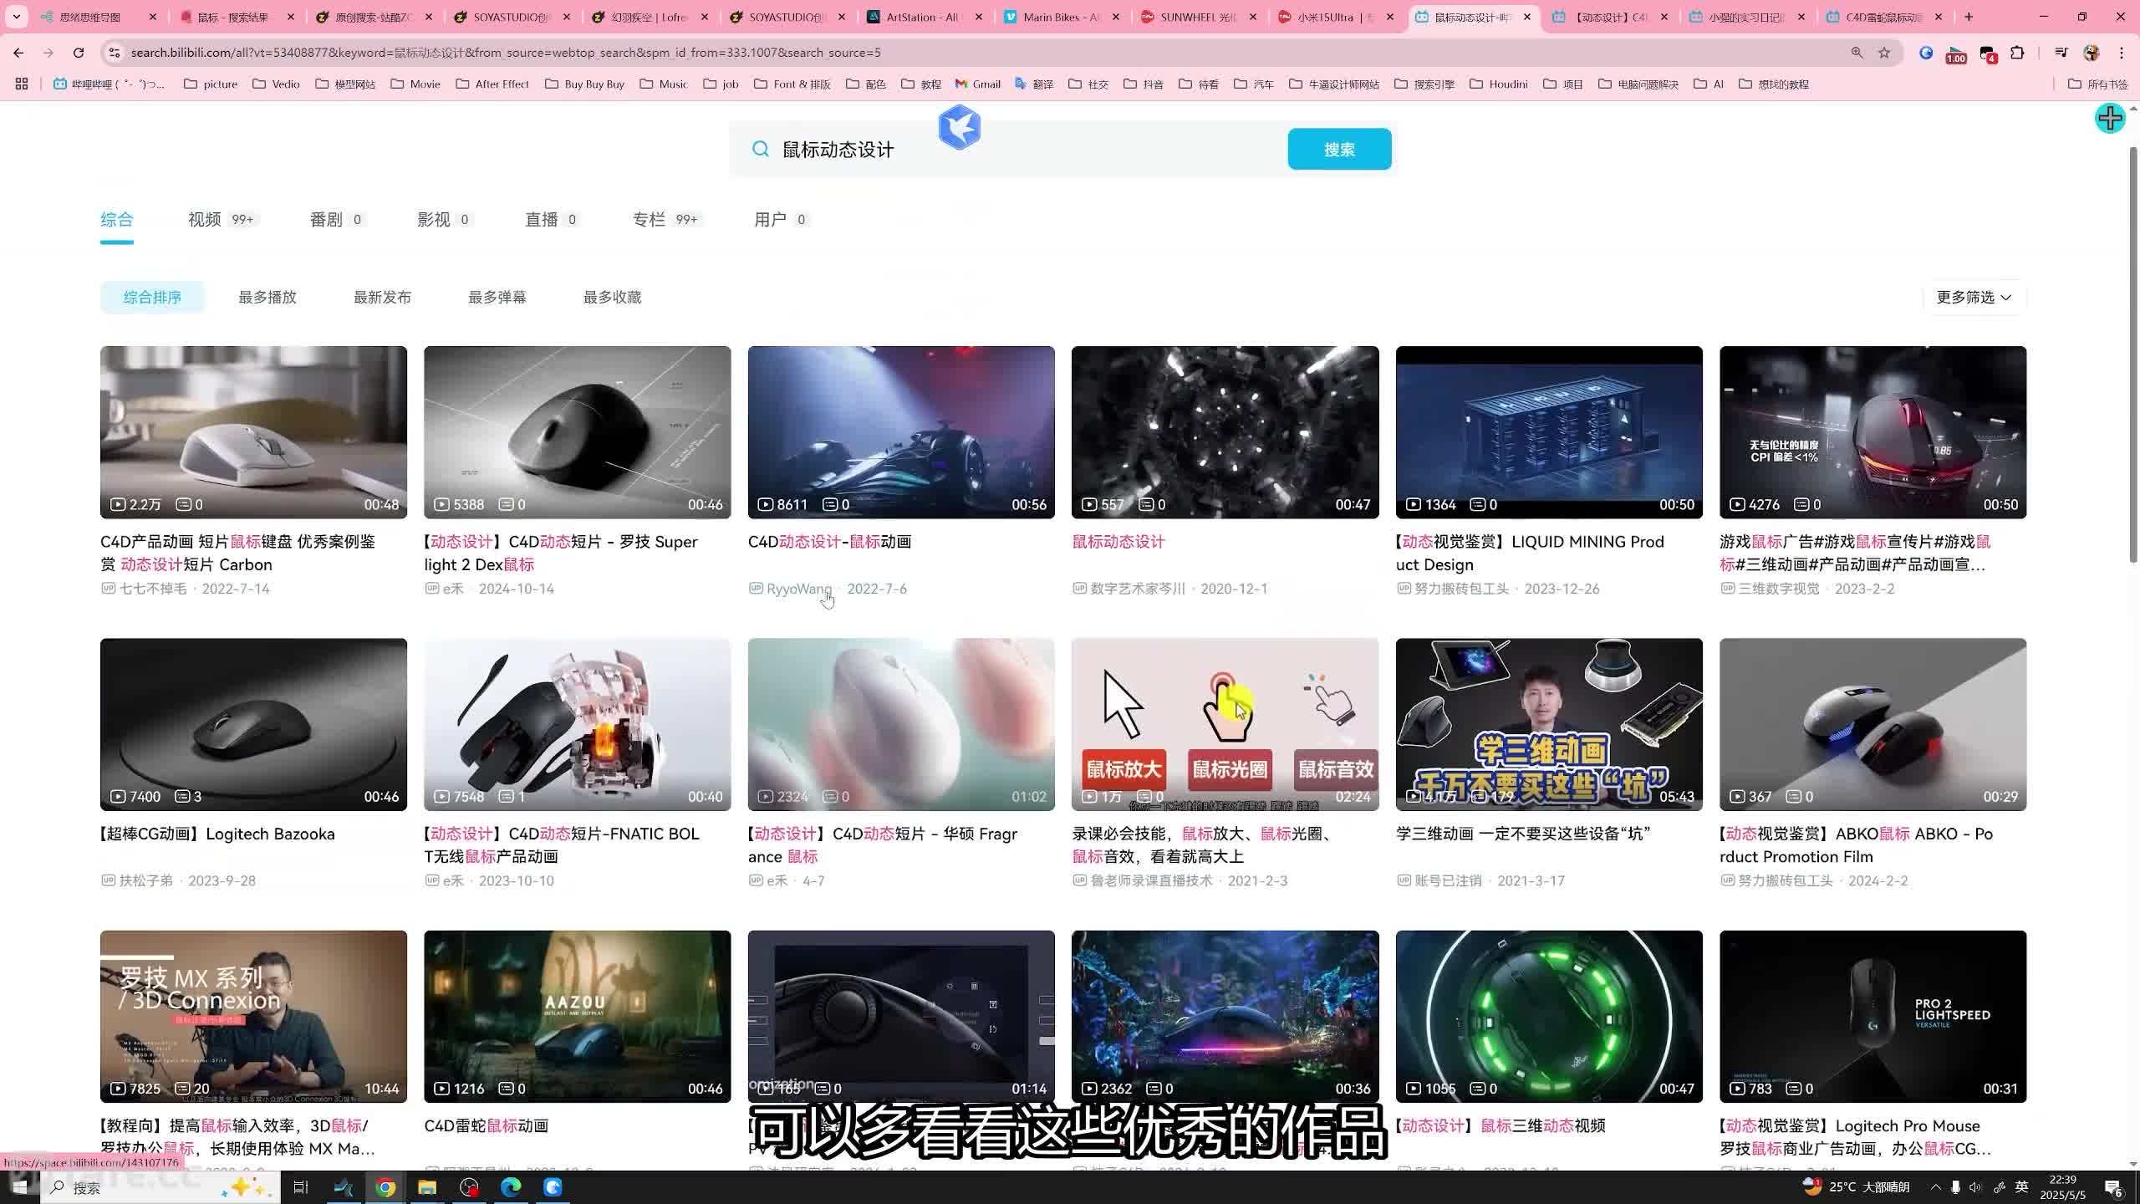Click the volume icon in the system tray
The image size is (2140, 1204).
click(x=1975, y=1187)
